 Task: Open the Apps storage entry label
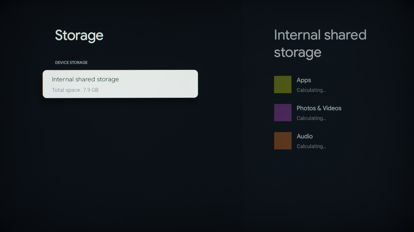tap(304, 80)
